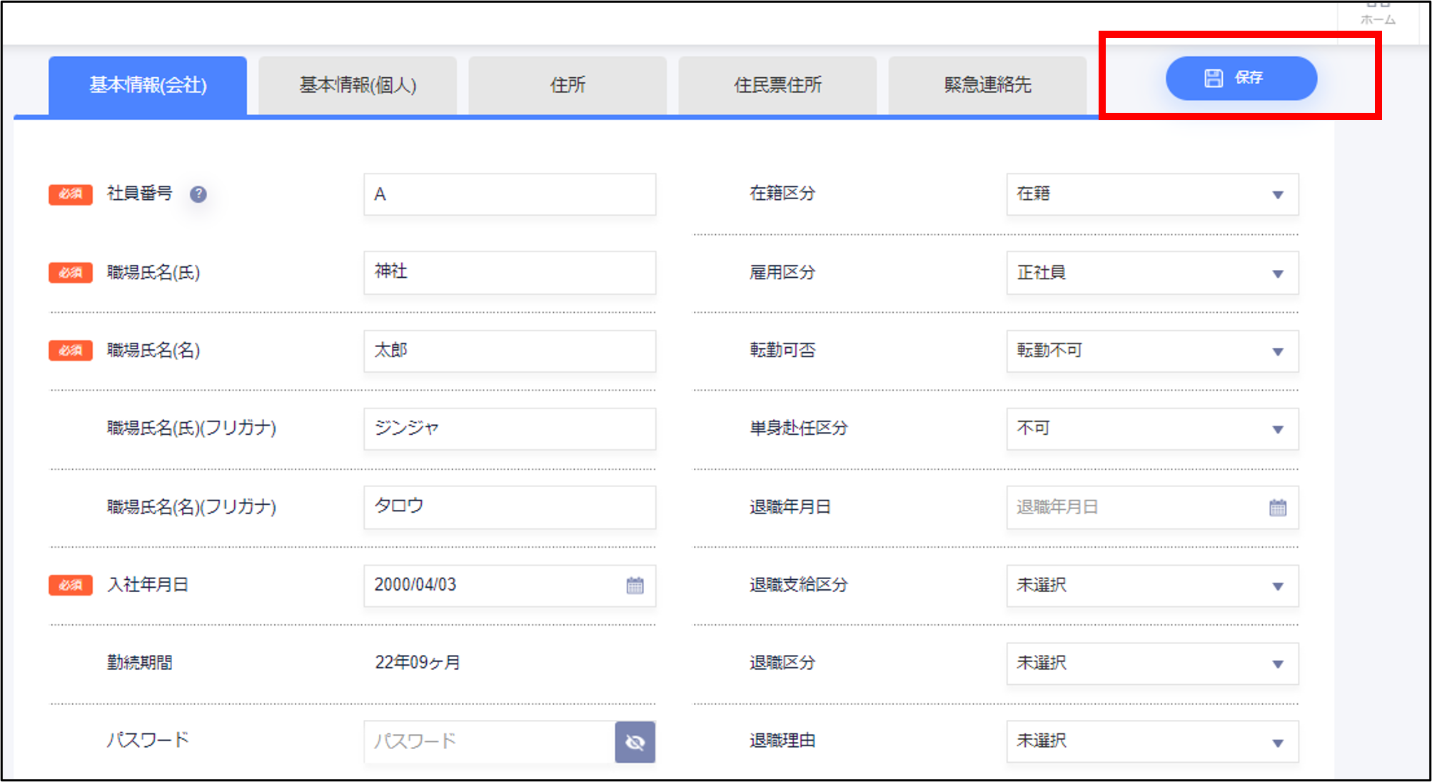Click the 雇用区分 label
The width and height of the screenshot is (1432, 782).
point(782,272)
